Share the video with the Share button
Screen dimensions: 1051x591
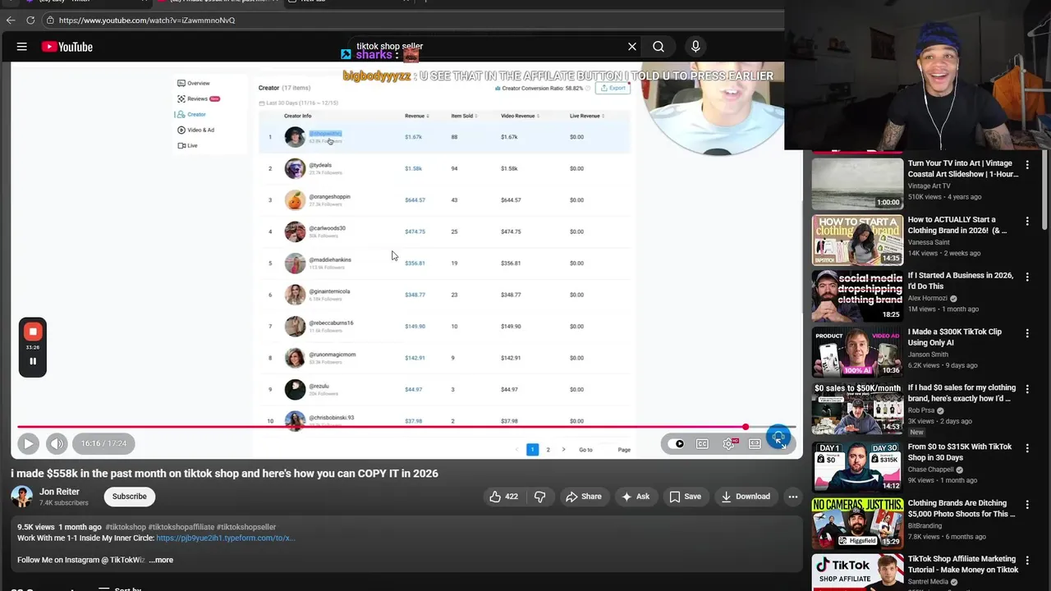[584, 497]
